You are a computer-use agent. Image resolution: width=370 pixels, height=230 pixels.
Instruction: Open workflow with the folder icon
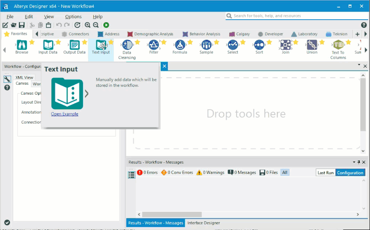pos(13,25)
